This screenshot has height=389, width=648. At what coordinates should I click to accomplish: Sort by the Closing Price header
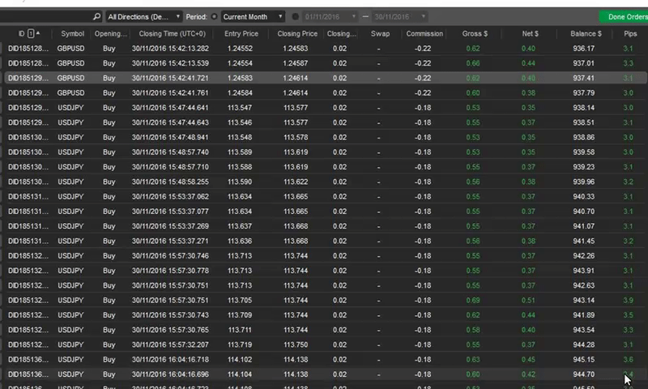(x=297, y=33)
